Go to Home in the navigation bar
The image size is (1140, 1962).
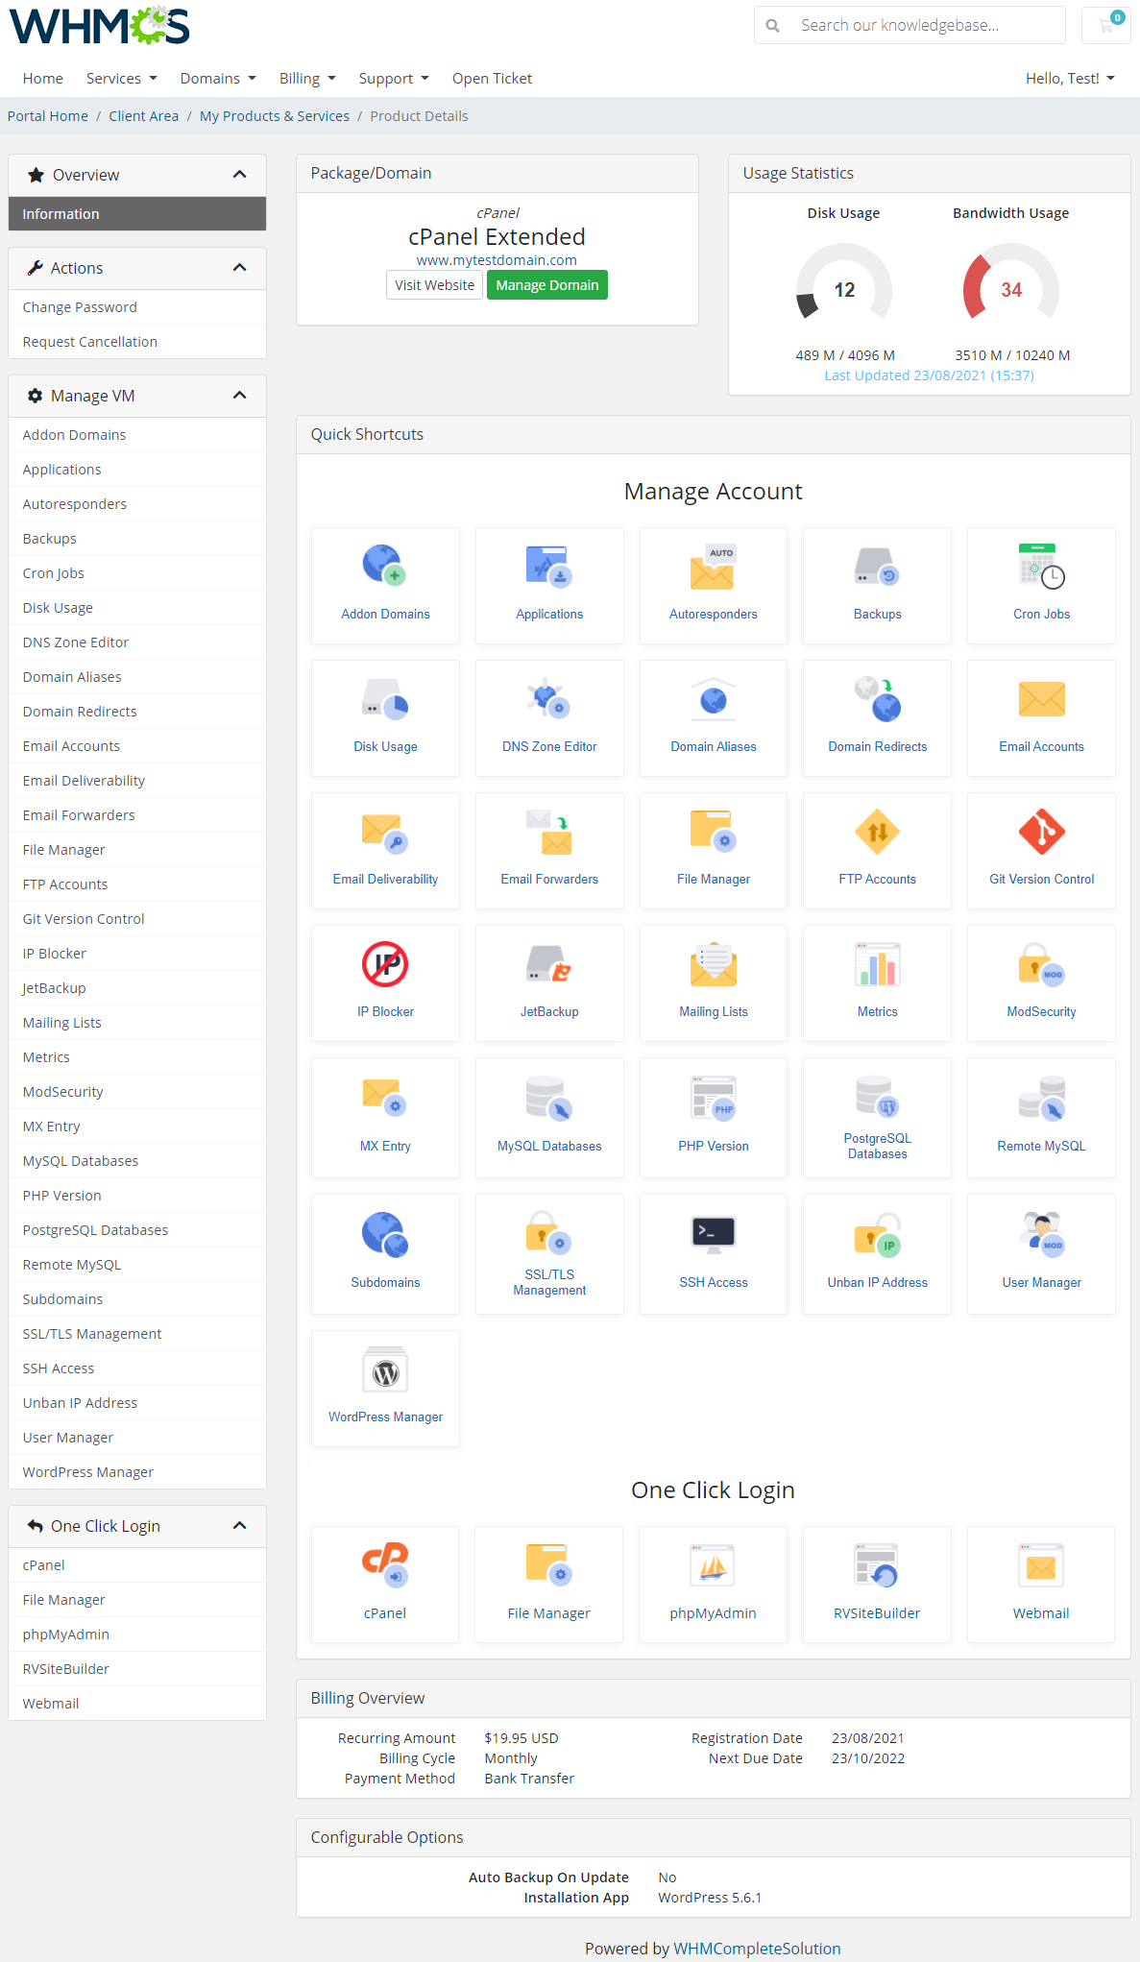(x=43, y=79)
